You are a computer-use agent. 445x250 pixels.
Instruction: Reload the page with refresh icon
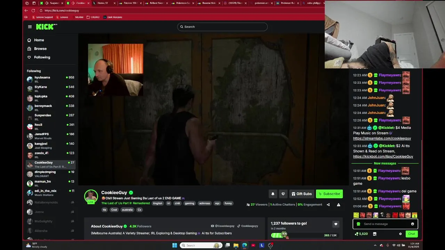pyautogui.click(x=33, y=10)
